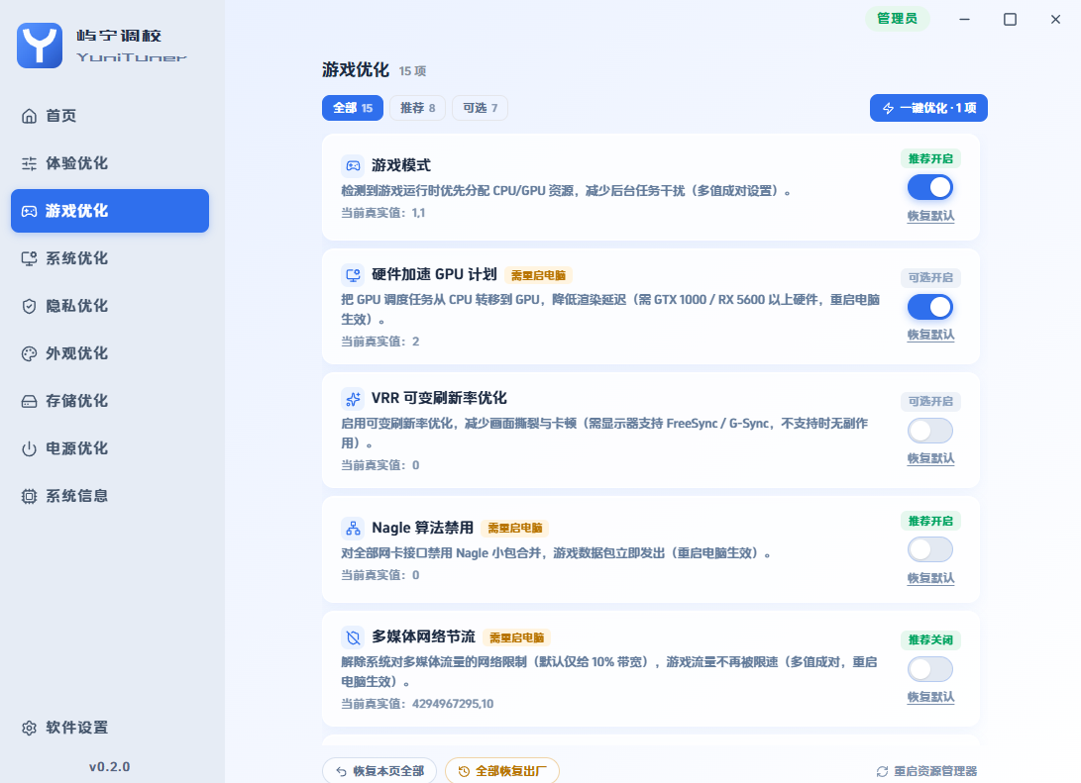1081x783 pixels.
Task: Click the icon of 硬件加速 GPU 计划 card
Action: coord(353,275)
